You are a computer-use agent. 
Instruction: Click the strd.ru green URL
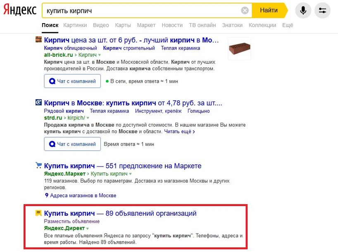pos(53,118)
